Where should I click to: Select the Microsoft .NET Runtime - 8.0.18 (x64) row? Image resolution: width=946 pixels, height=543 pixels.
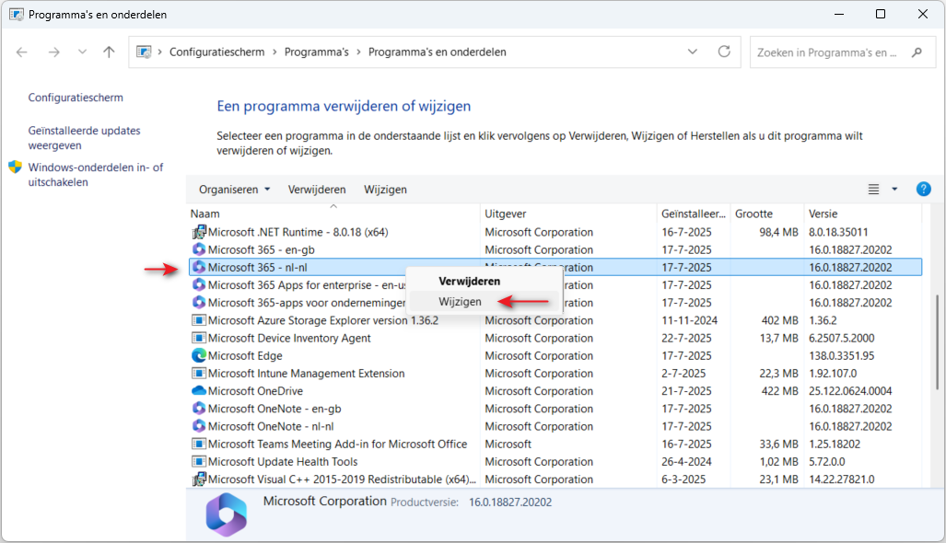click(x=555, y=232)
